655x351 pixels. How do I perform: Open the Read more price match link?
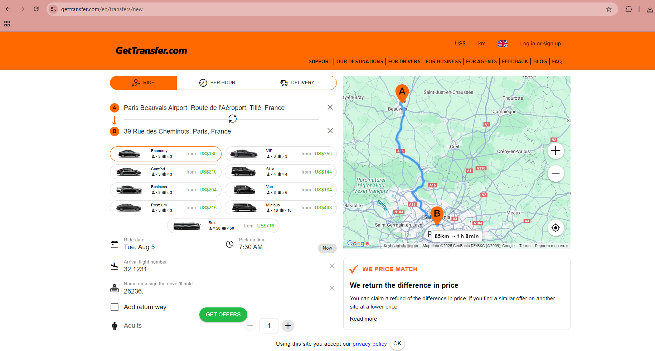point(363,319)
